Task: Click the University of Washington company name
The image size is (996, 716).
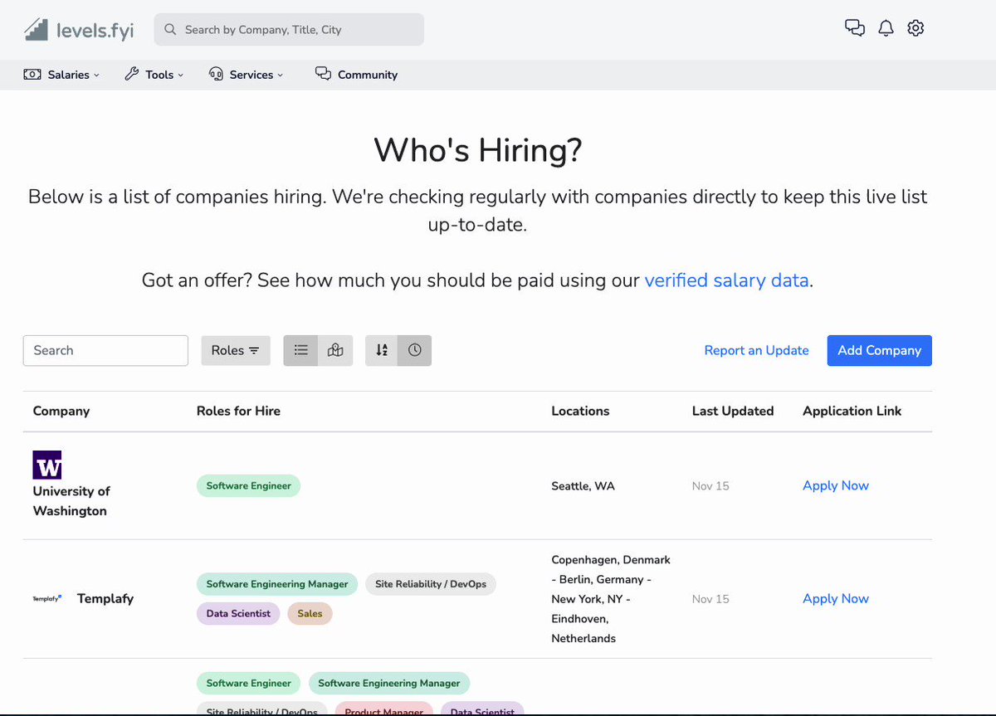Action: click(x=71, y=501)
